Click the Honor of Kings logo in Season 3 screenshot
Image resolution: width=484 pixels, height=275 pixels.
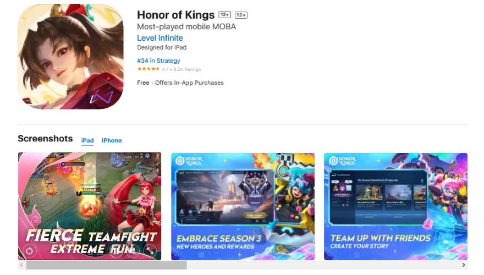coord(189,161)
